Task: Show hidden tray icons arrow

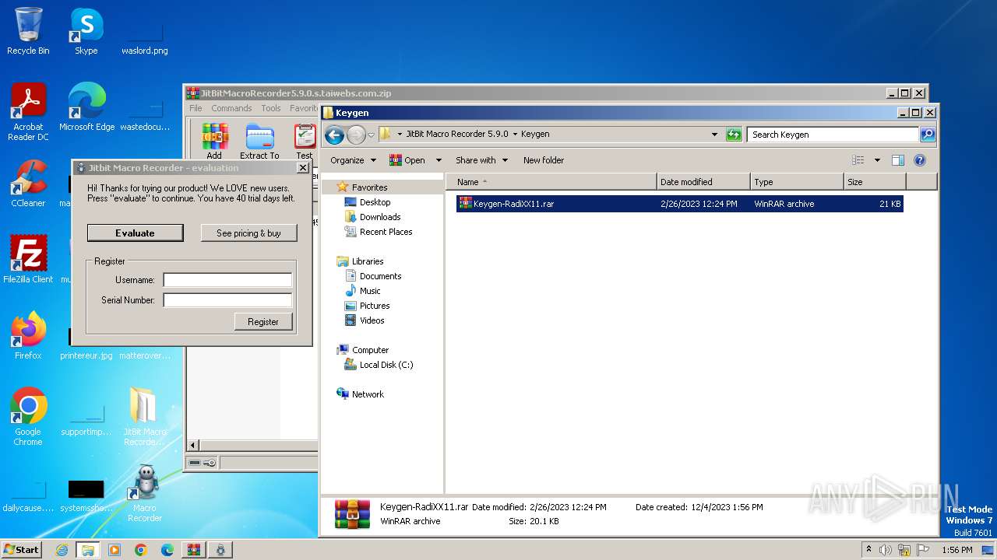Action: [868, 550]
